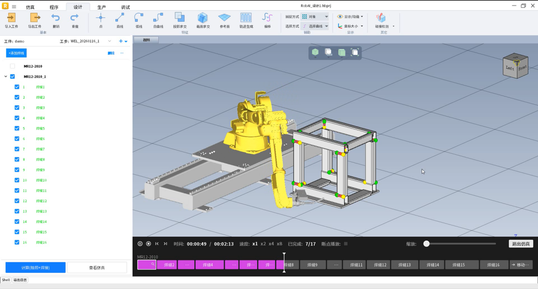Open the 捕捉方式 对象 dropdown
This screenshot has width=538, height=289.
(315, 17)
